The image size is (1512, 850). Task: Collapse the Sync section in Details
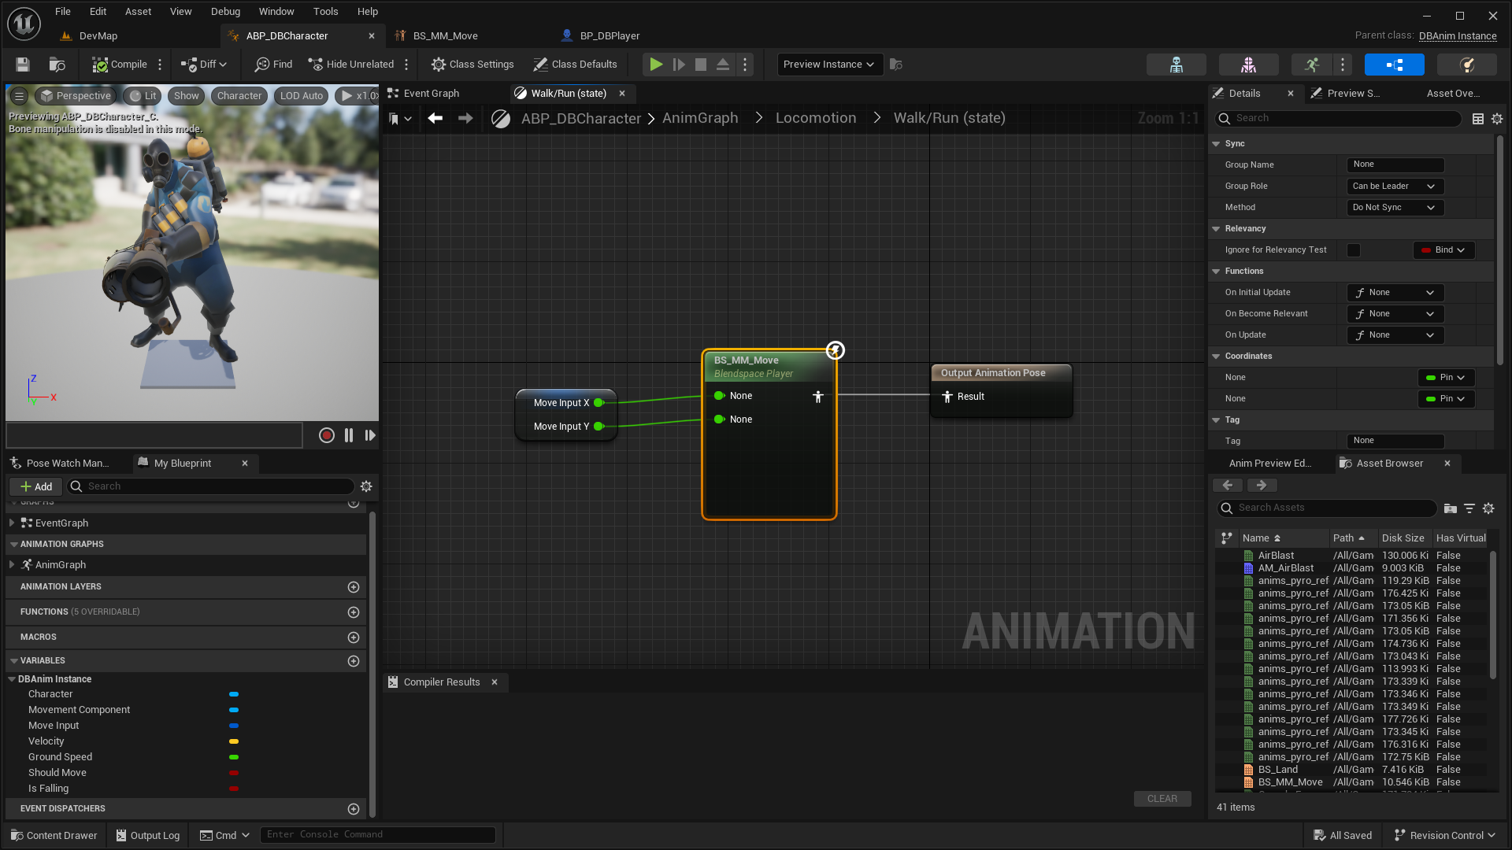[x=1216, y=144]
